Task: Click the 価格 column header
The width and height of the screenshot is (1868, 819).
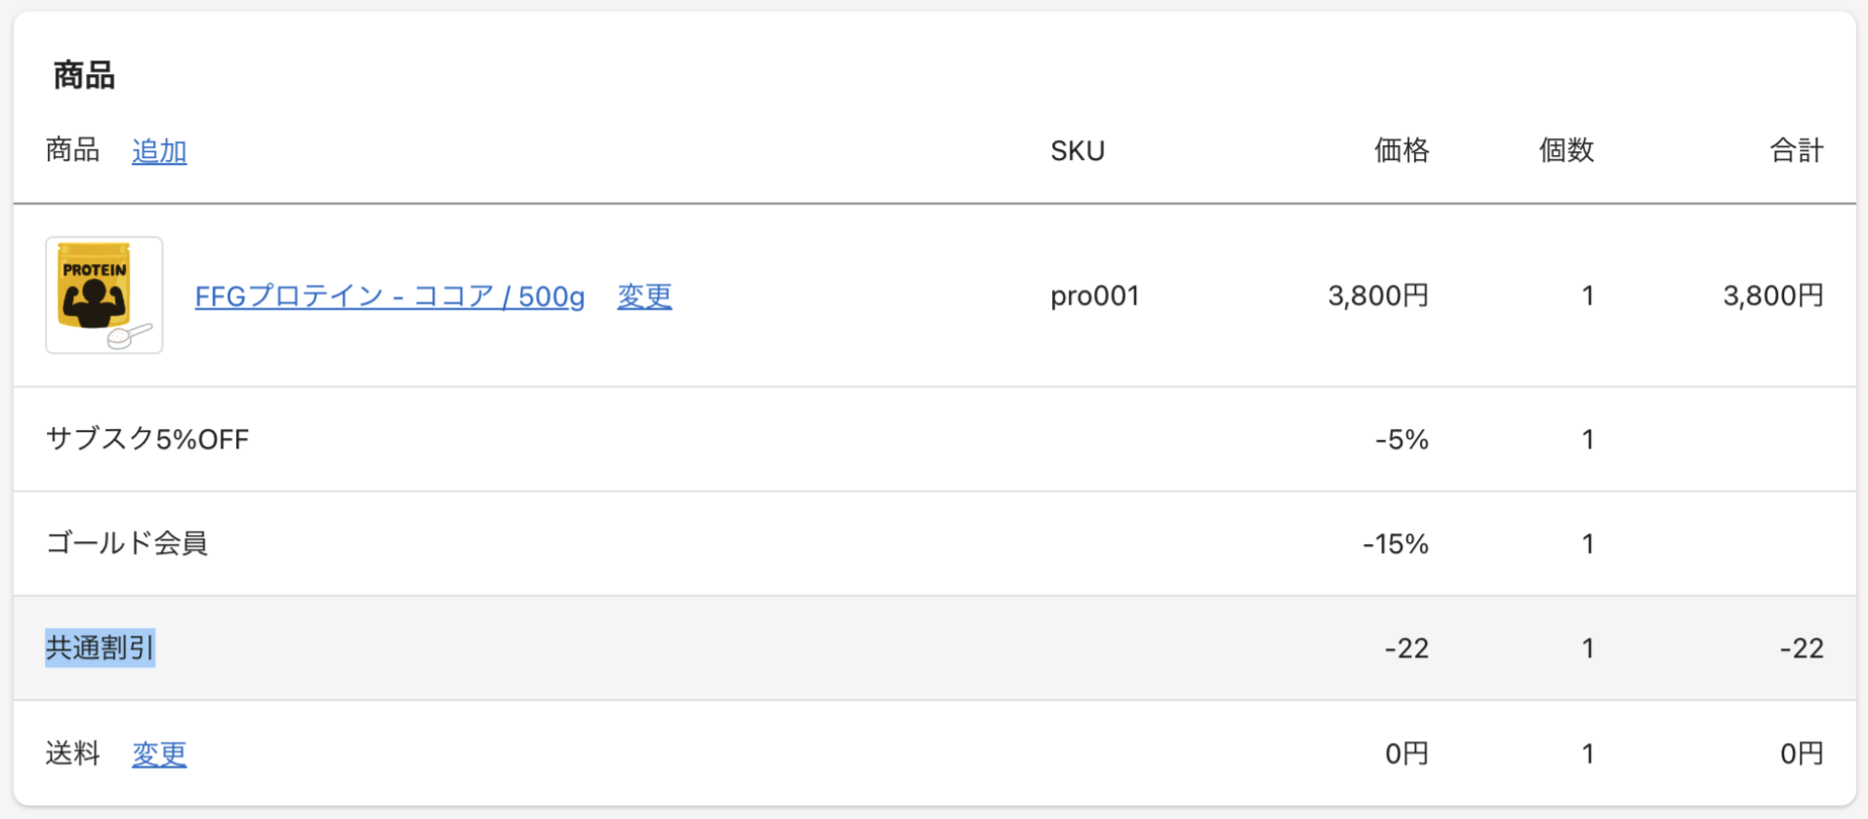Action: [x=1401, y=151]
